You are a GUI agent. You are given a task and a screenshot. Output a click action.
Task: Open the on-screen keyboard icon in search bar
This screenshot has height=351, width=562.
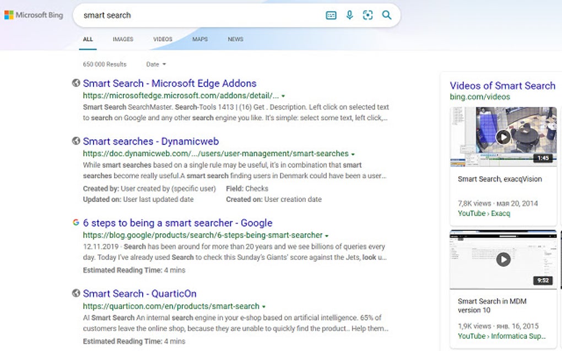pos(331,15)
